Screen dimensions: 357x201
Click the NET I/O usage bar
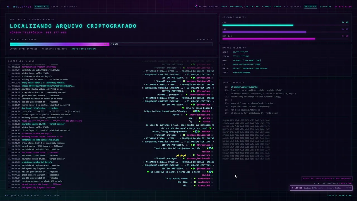pyautogui.click(x=285, y=39)
